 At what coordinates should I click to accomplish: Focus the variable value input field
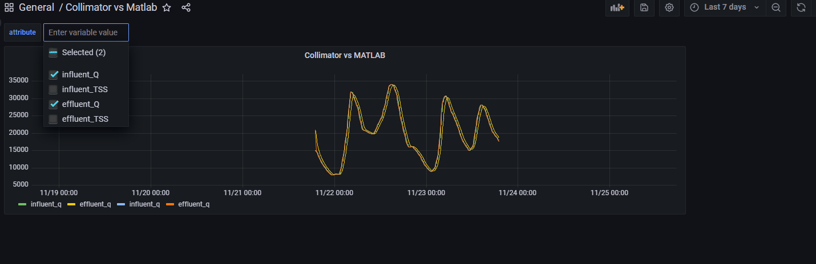point(86,32)
